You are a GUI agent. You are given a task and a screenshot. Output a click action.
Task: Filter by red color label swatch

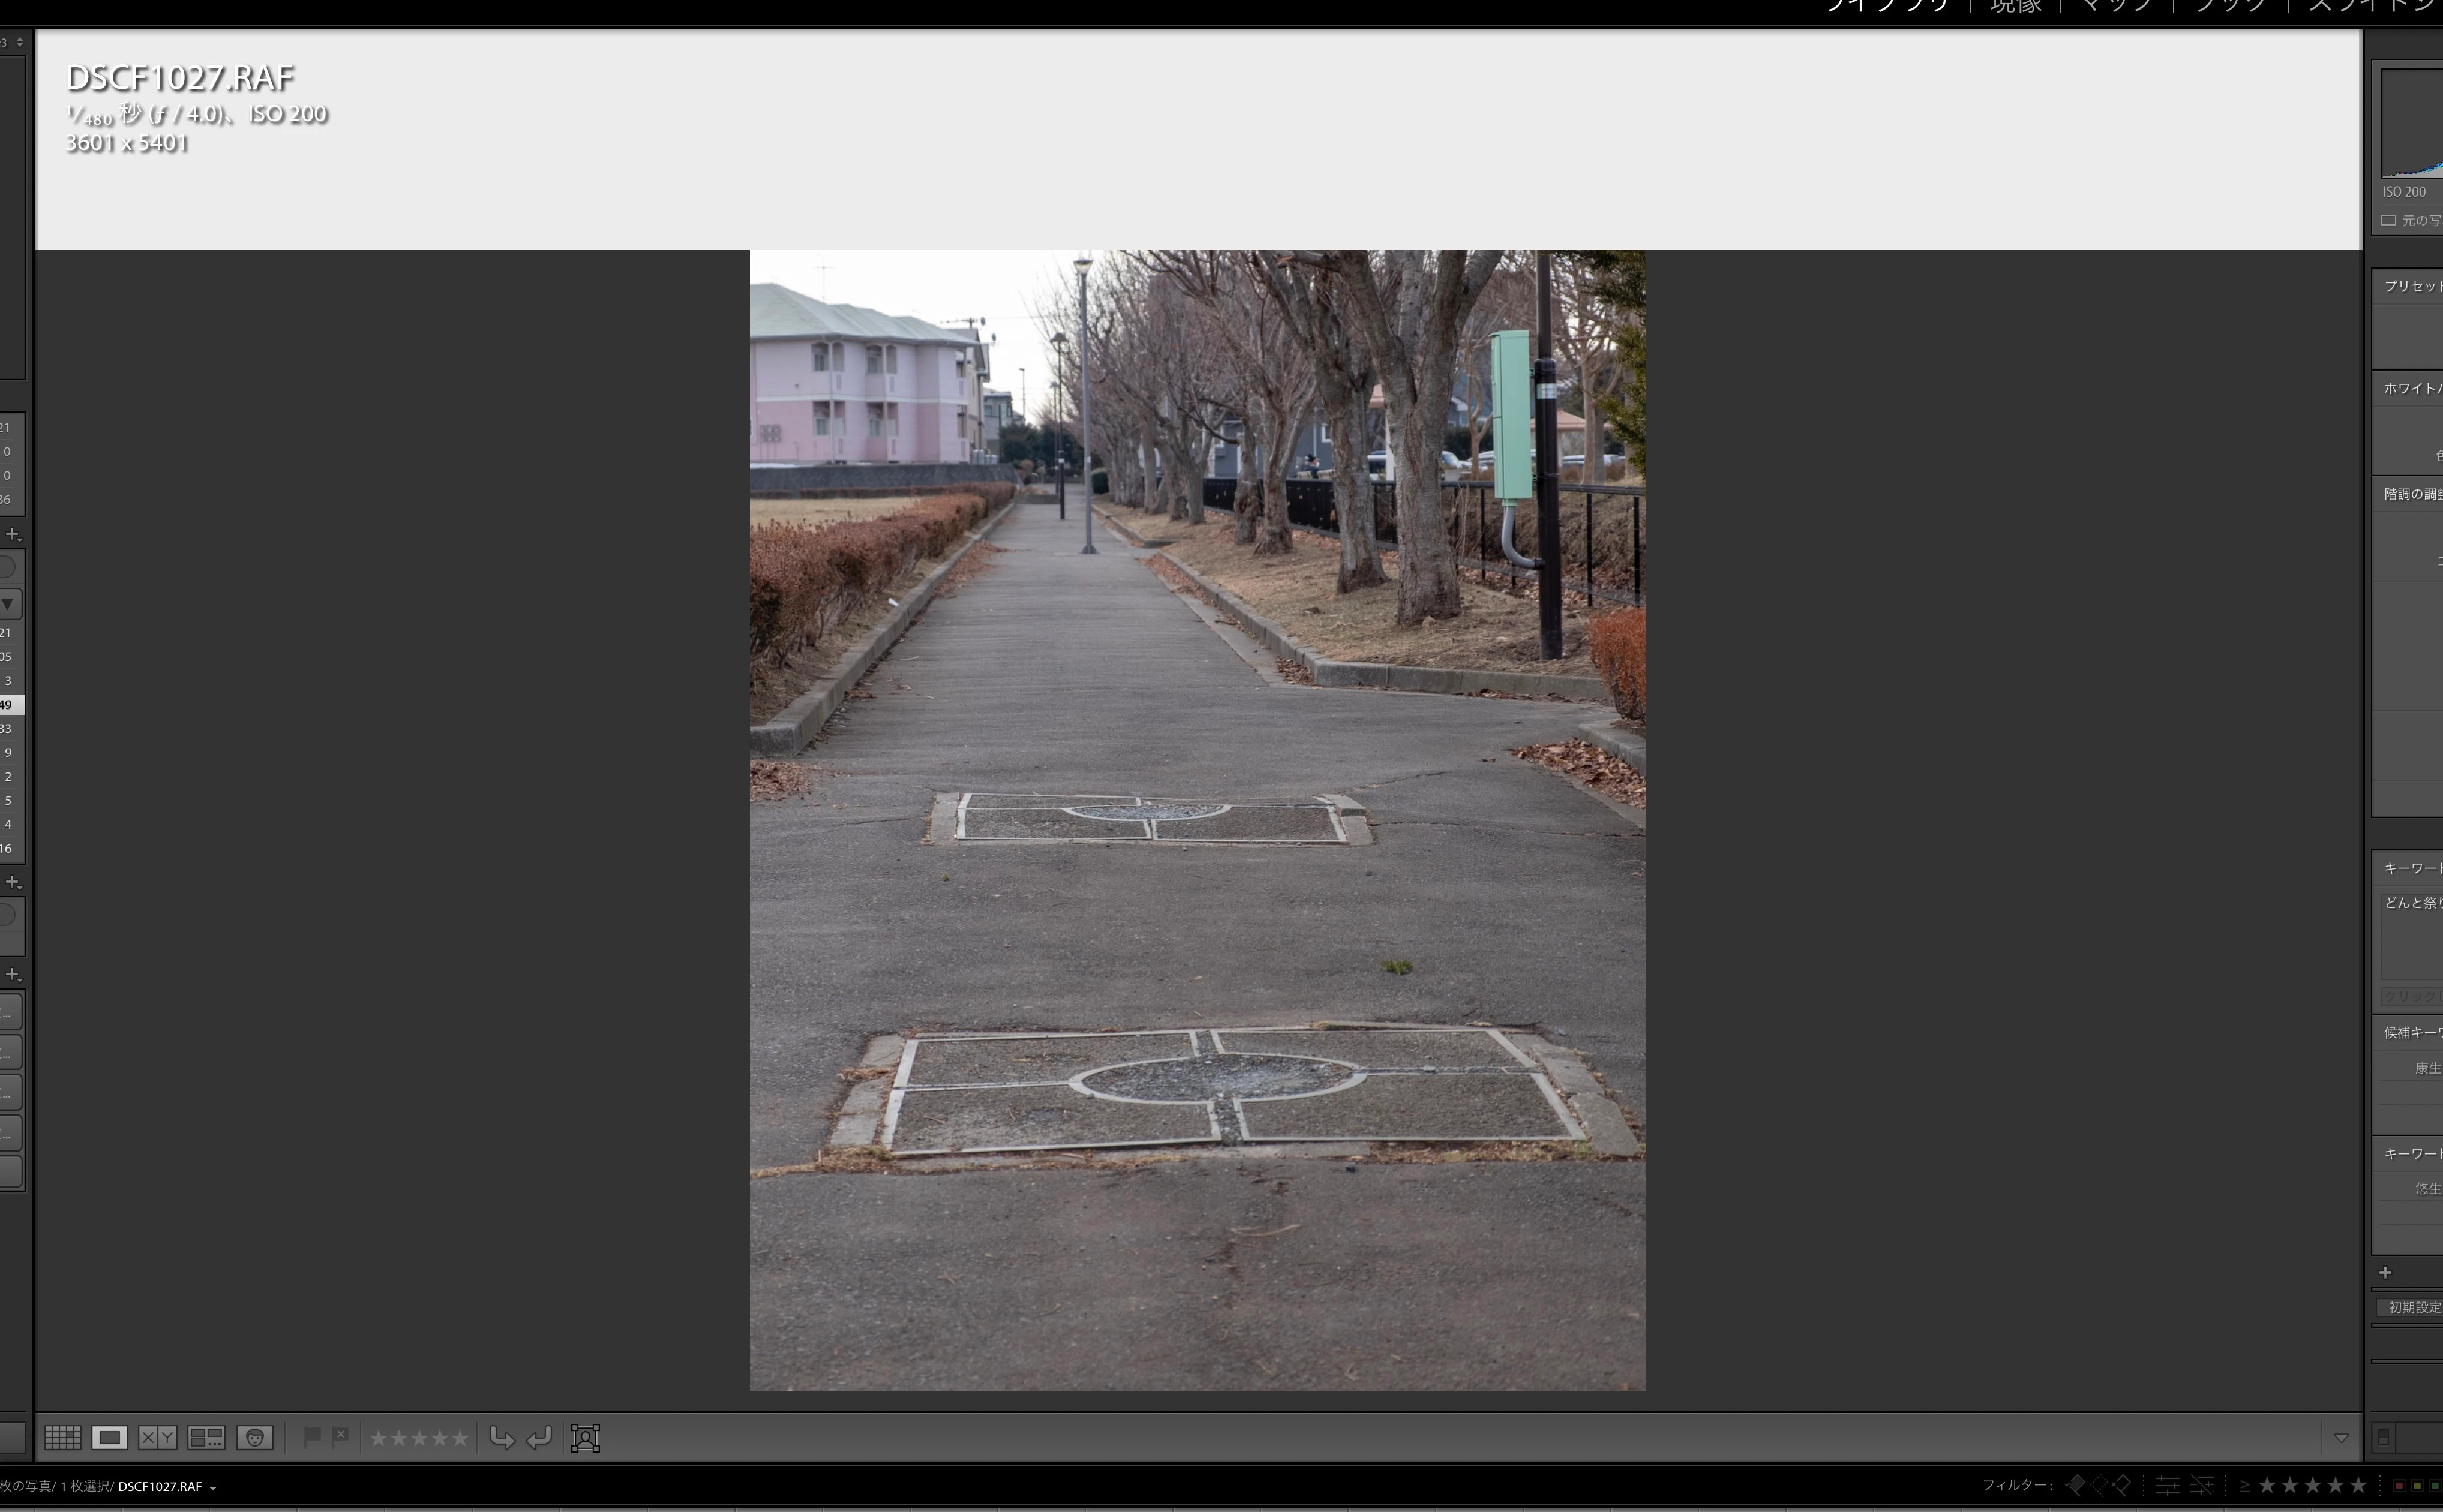(x=2399, y=1486)
